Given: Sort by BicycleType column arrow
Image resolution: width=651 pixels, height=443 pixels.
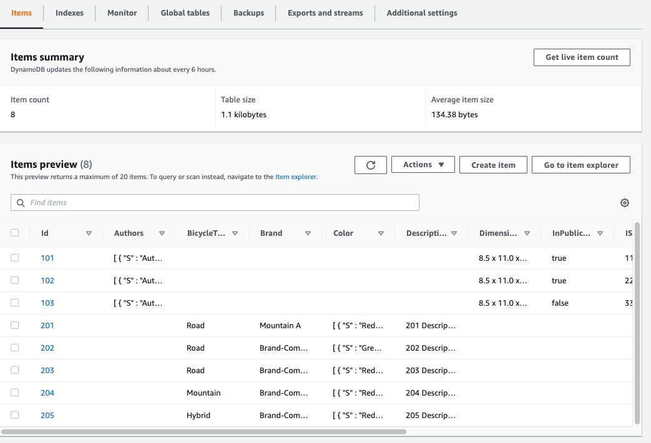Looking at the screenshot, I should tap(235, 233).
